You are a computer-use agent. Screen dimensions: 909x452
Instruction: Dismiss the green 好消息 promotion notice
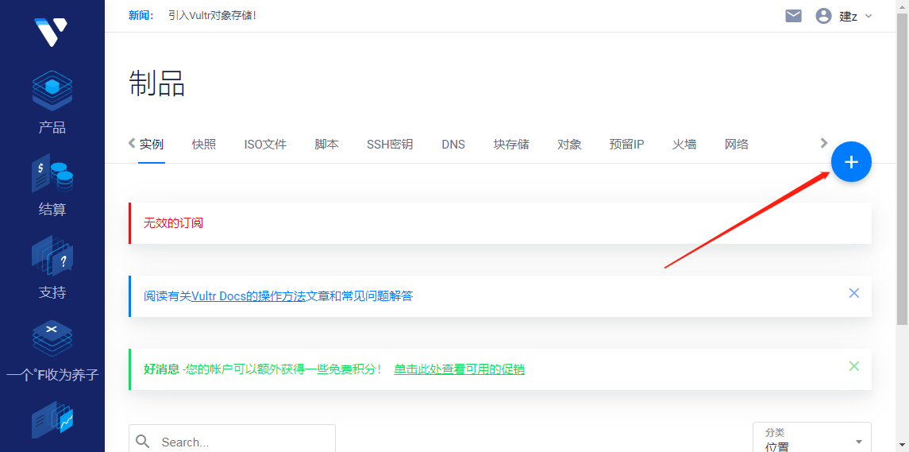(x=853, y=366)
